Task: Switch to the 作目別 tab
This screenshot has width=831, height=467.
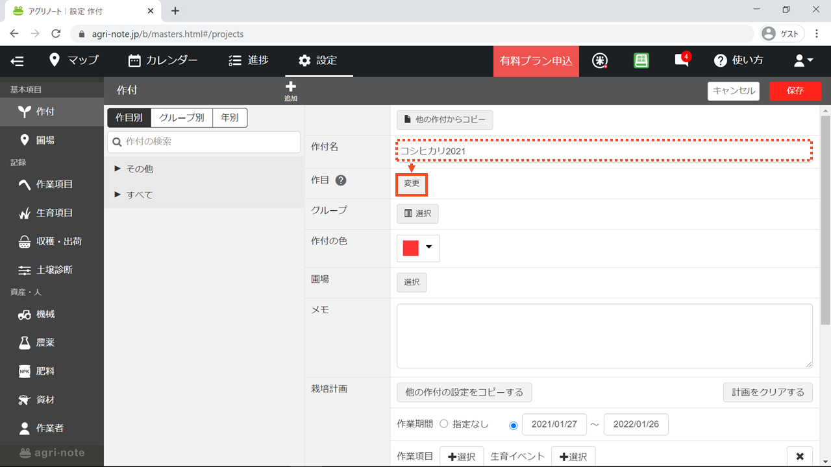Action: pyautogui.click(x=129, y=117)
